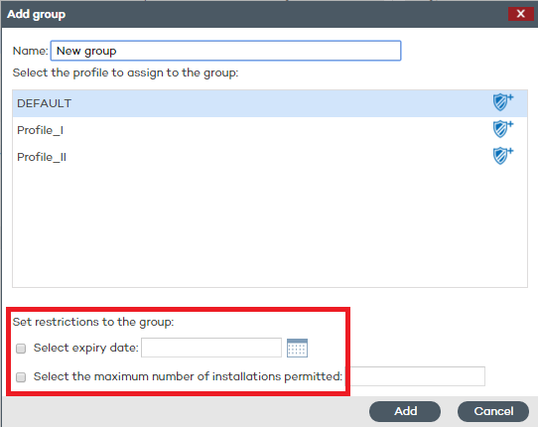Screen dimensions: 538x427
Task: Click the shield icon next to DEFAULT
Action: coord(503,102)
